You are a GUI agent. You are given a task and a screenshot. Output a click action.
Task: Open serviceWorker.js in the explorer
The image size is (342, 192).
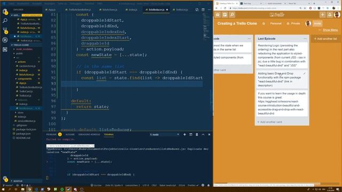point(26,121)
